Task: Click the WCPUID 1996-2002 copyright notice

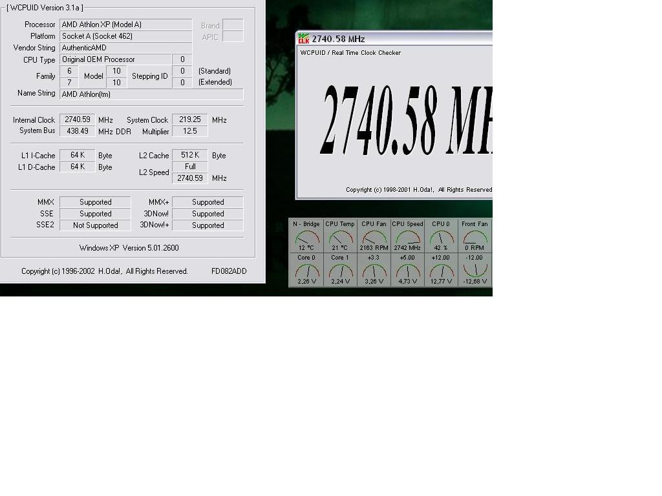Action: tap(105, 271)
